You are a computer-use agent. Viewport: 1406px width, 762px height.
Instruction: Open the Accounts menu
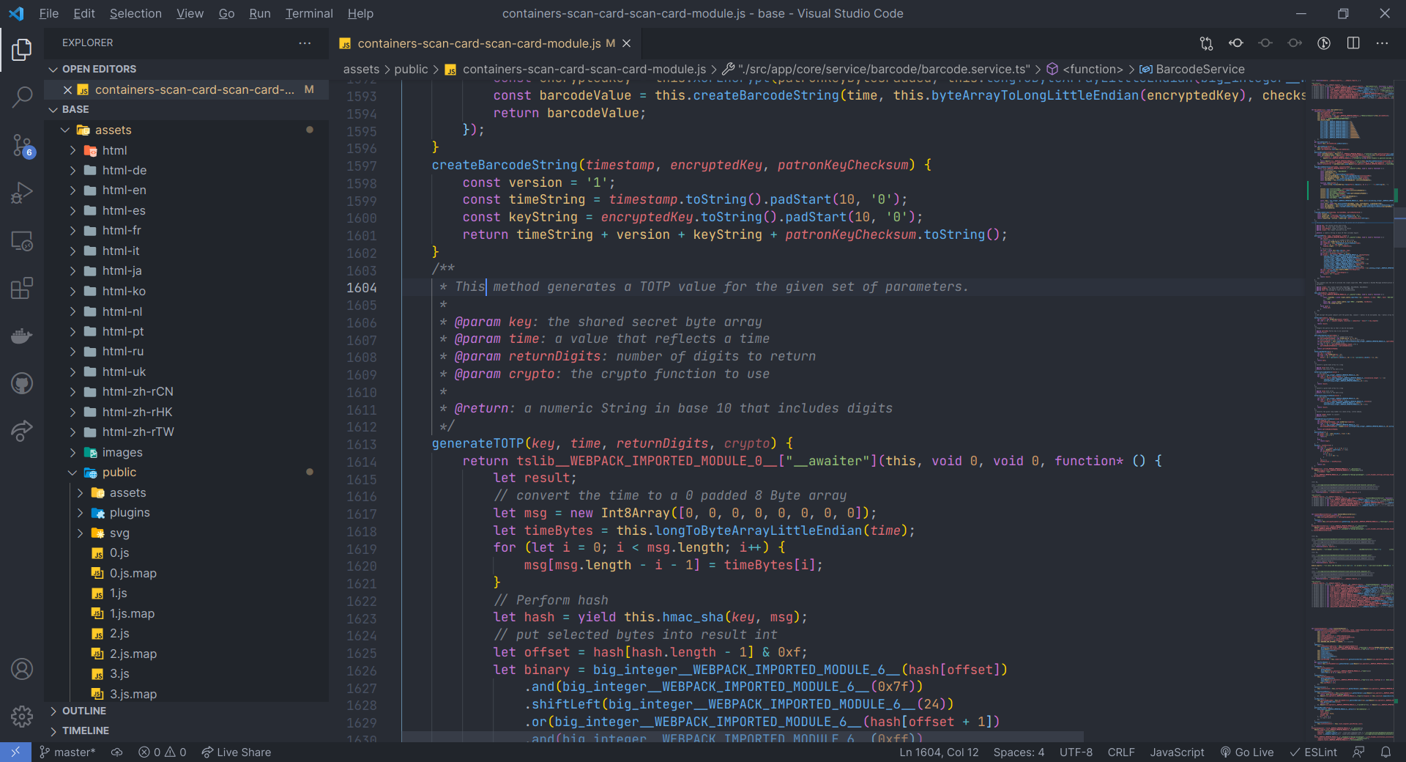tap(22, 669)
